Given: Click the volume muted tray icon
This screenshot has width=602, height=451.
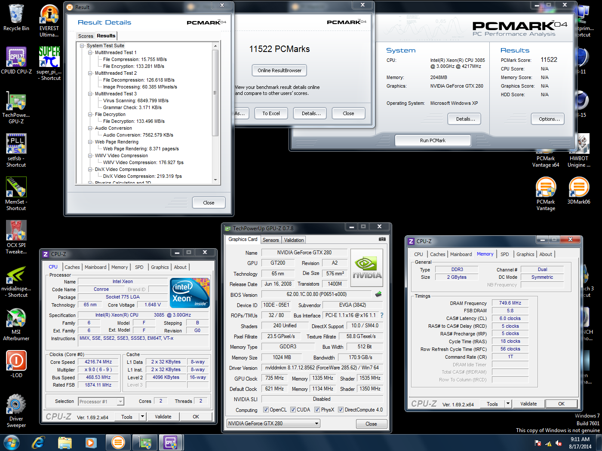Looking at the screenshot, I should [x=559, y=443].
